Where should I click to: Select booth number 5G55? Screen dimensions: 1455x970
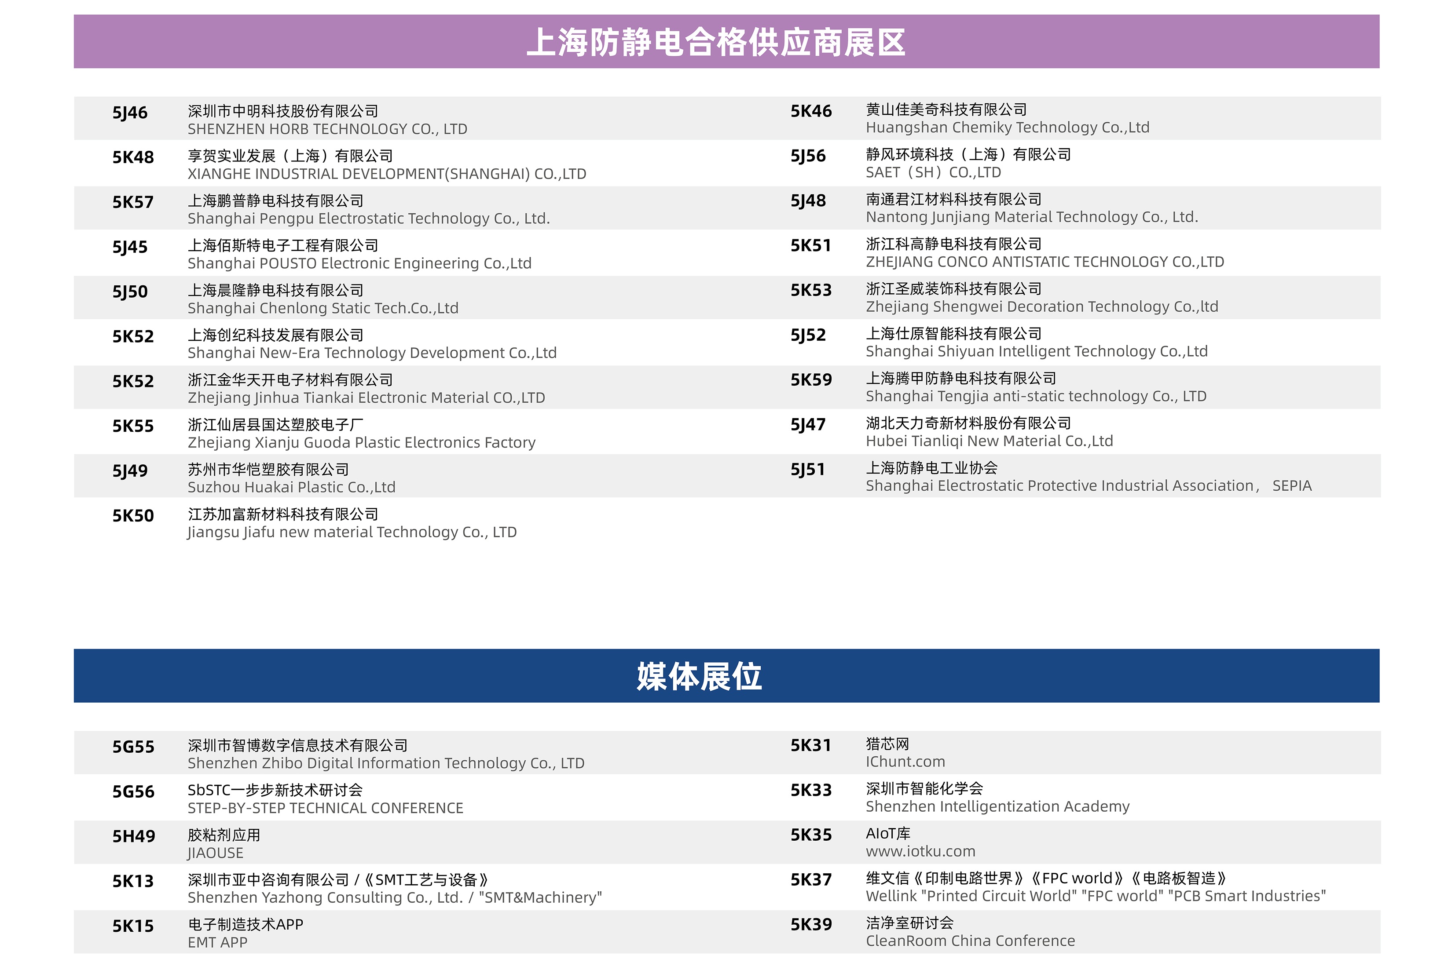coord(134,748)
